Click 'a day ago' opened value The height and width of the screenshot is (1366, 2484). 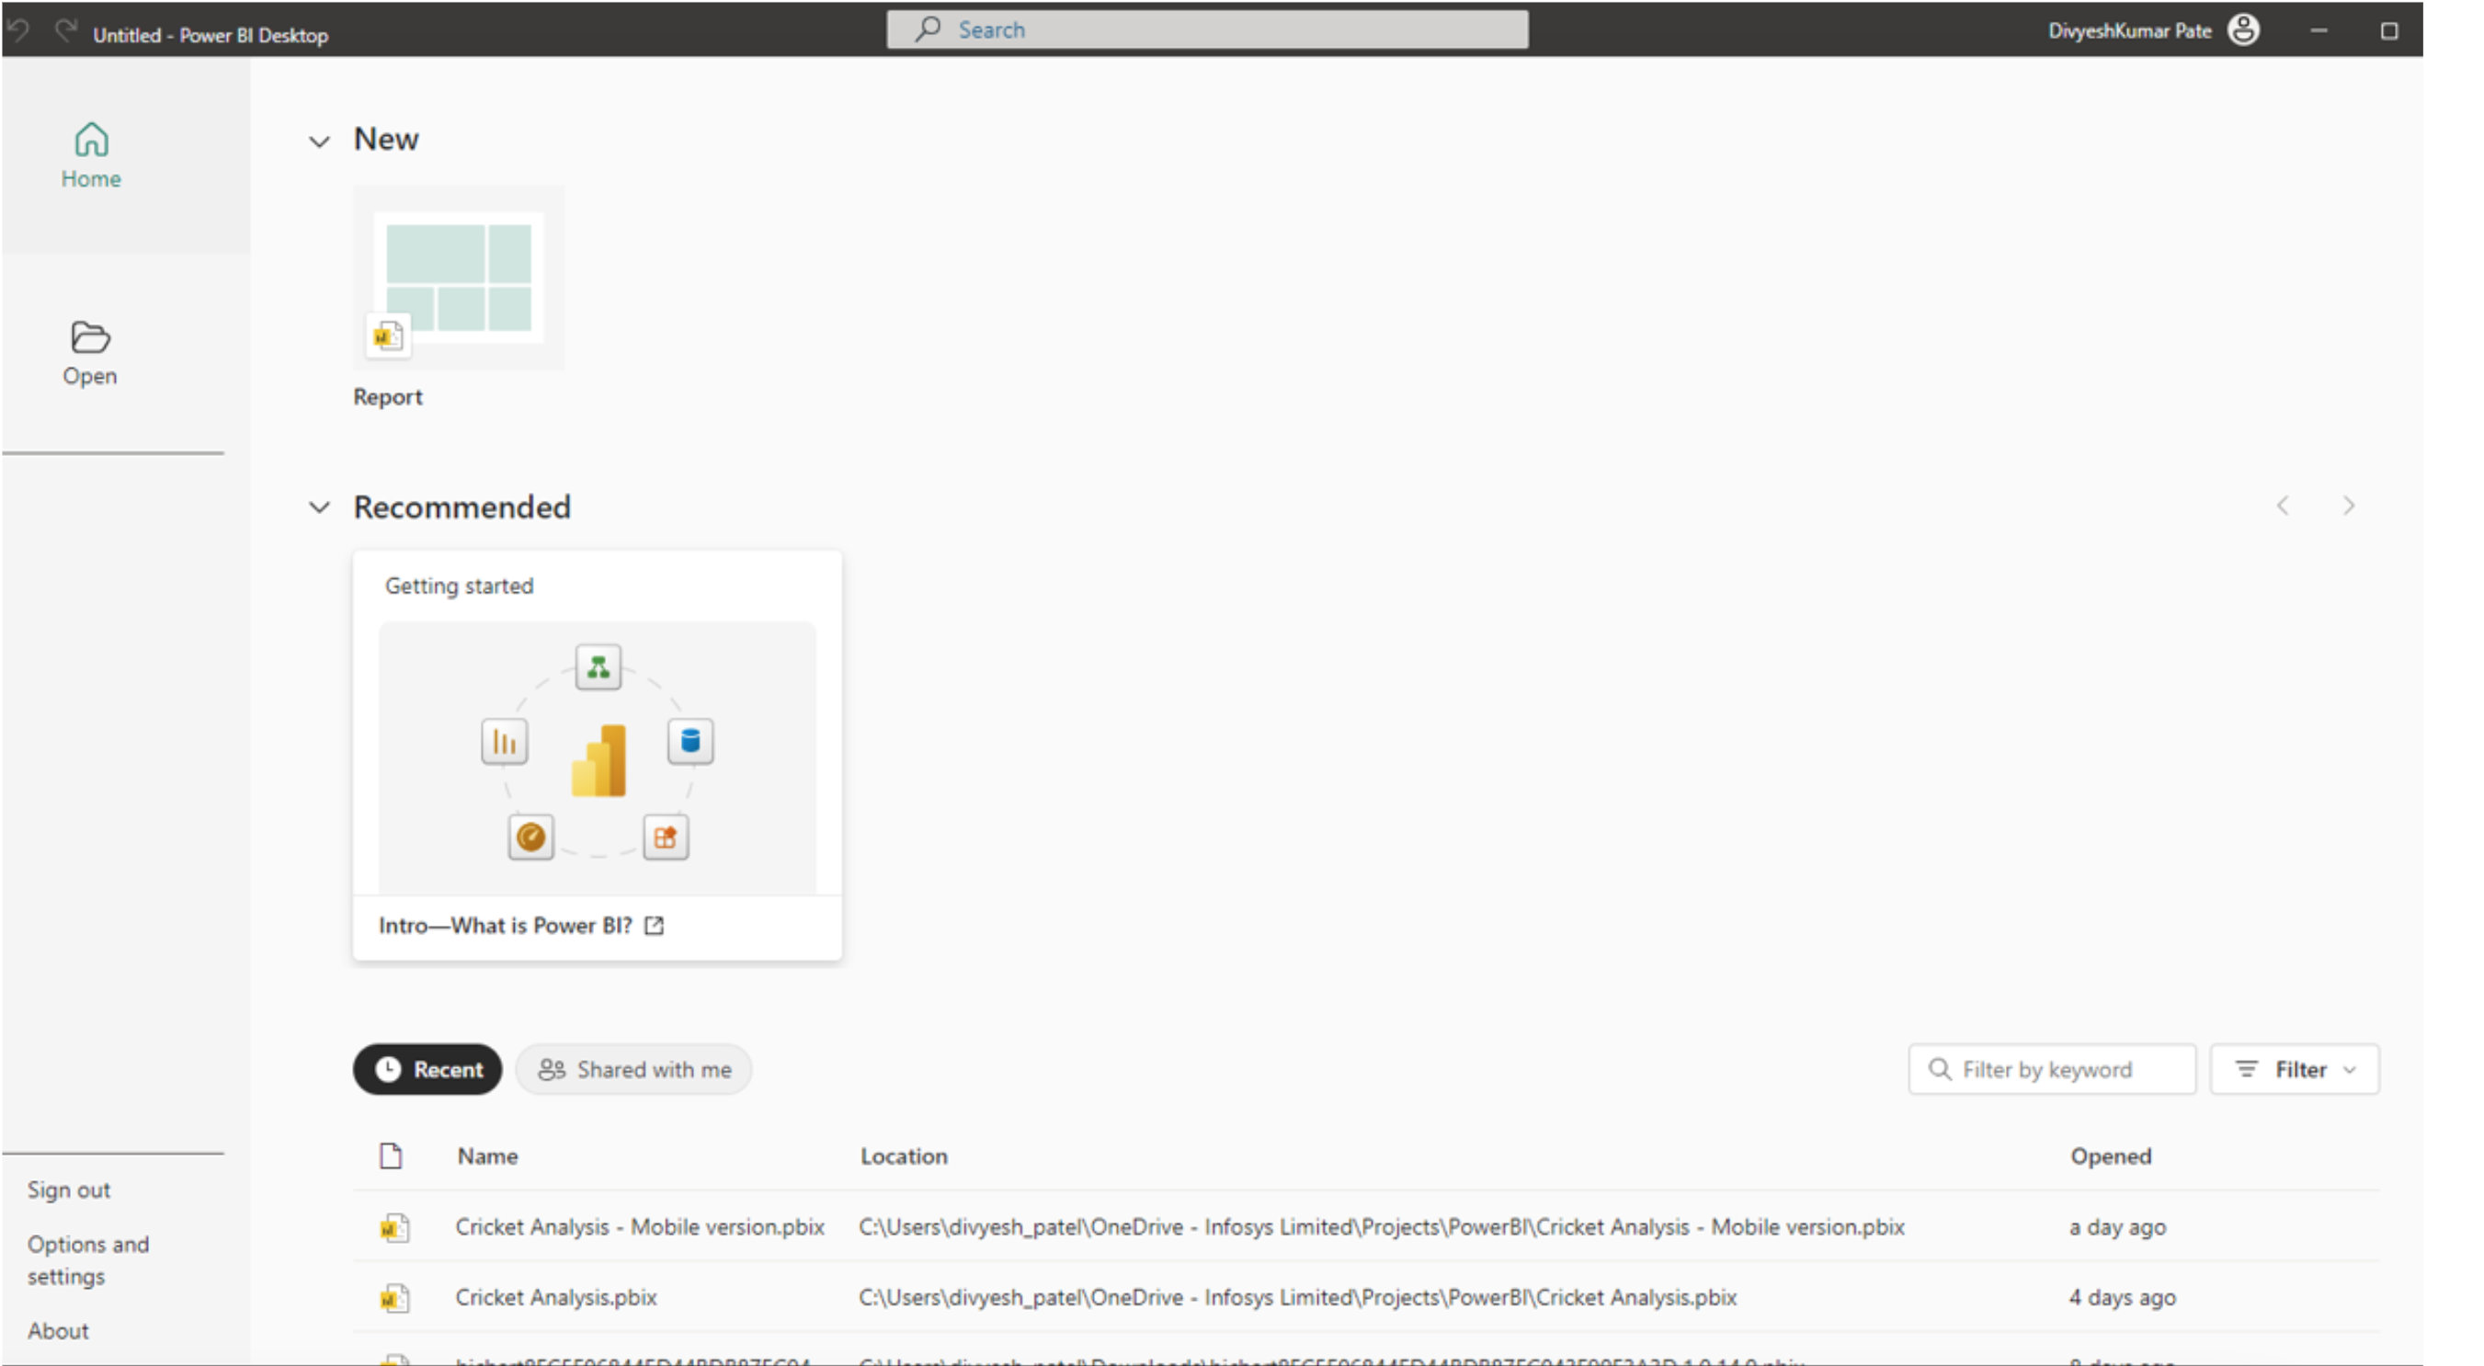2116,1226
